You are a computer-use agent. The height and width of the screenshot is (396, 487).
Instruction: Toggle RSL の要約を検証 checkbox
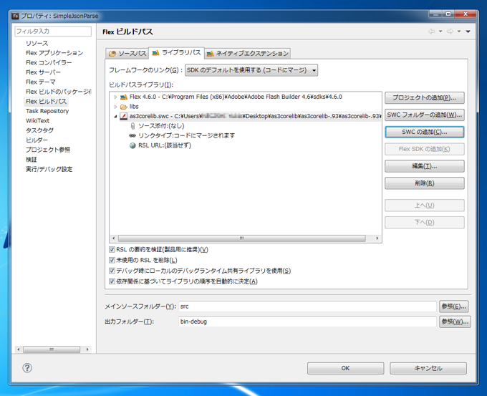pyautogui.click(x=112, y=249)
